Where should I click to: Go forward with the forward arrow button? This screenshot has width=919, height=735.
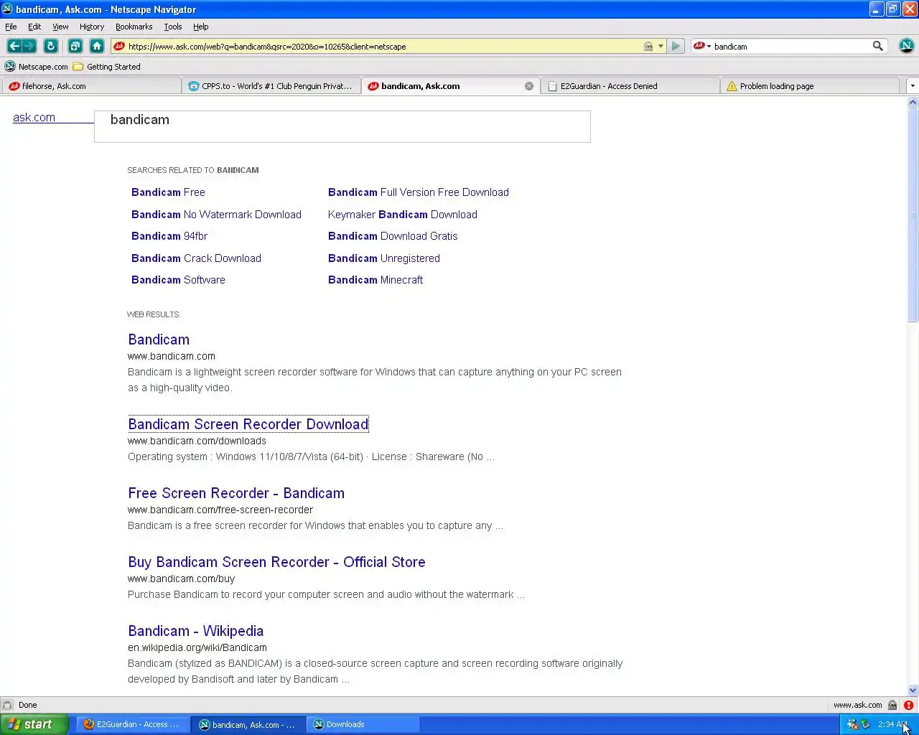click(x=29, y=46)
